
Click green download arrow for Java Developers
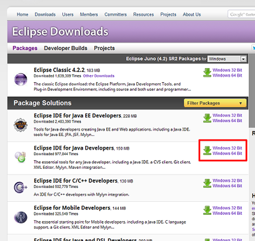(x=207, y=151)
